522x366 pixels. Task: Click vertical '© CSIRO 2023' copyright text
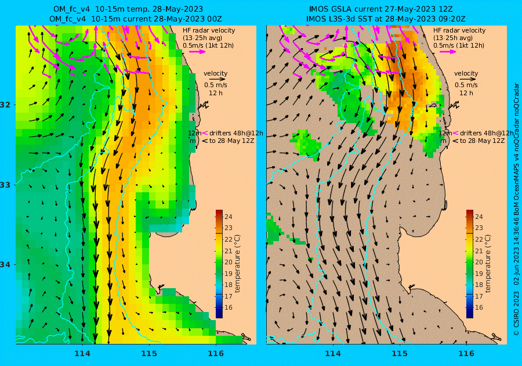tap(516, 313)
